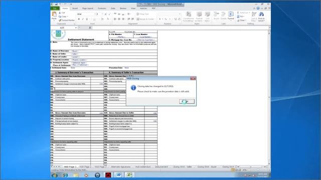
Task: Click the Save icon in Quick Access Toolbar
Action: [x=56, y=4]
